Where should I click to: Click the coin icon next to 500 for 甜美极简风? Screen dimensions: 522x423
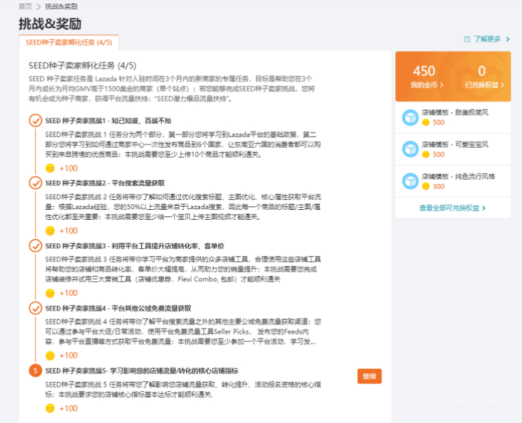426,123
